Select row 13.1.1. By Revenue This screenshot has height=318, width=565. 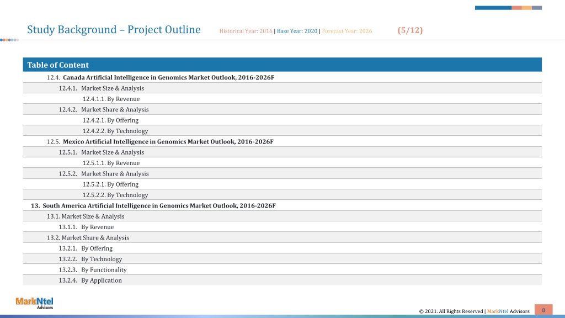coord(282,227)
